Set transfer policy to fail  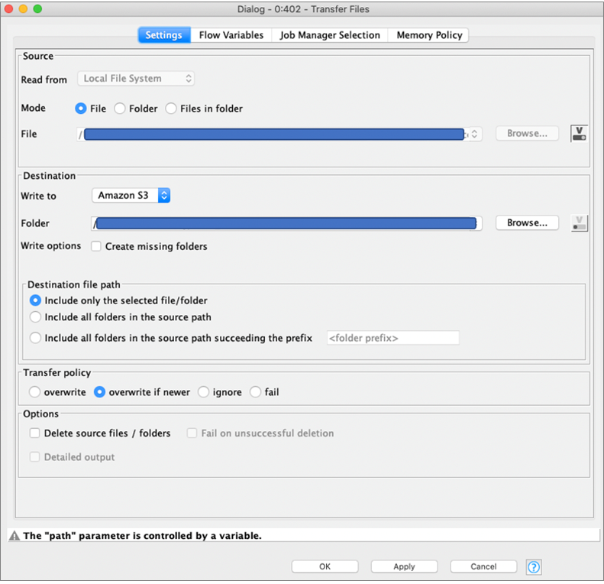(x=255, y=392)
